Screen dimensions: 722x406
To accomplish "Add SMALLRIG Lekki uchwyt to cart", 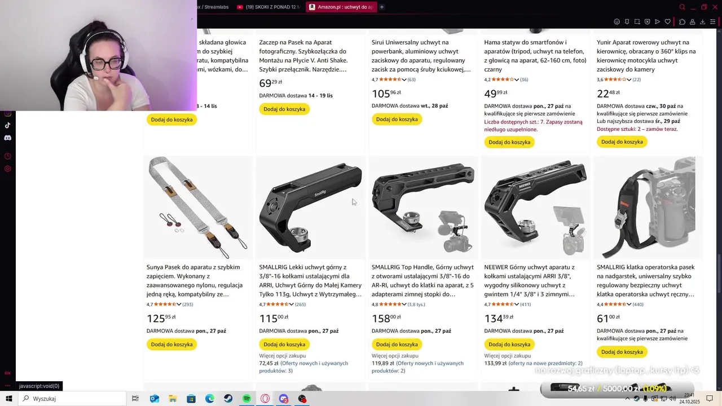I will (284, 345).
